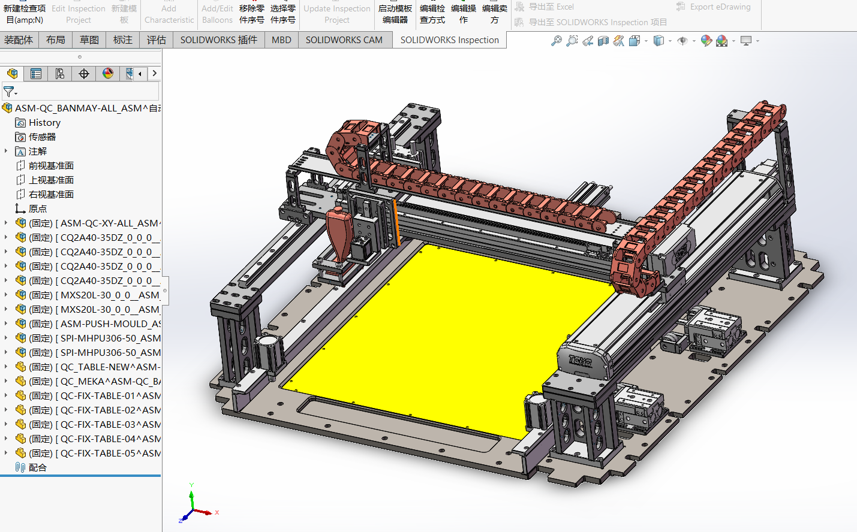Click the View Orientation cube icon
Image resolution: width=857 pixels, height=532 pixels.
coord(635,41)
